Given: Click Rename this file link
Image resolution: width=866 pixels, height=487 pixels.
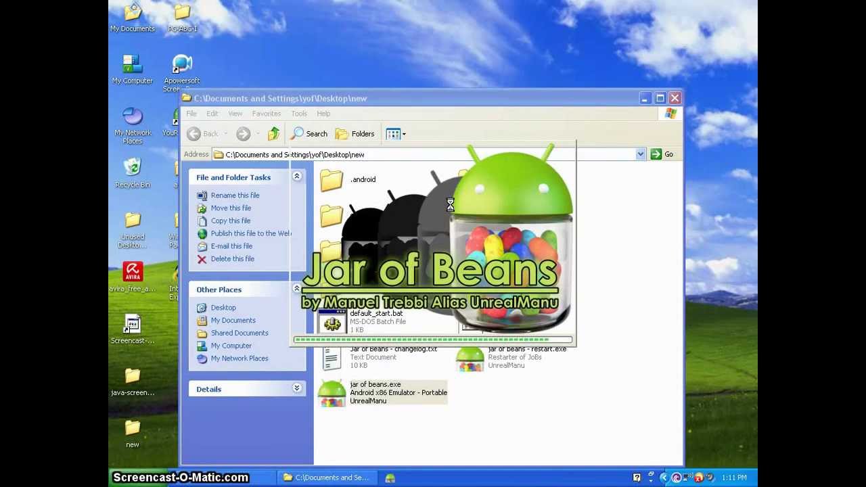Looking at the screenshot, I should coord(234,195).
